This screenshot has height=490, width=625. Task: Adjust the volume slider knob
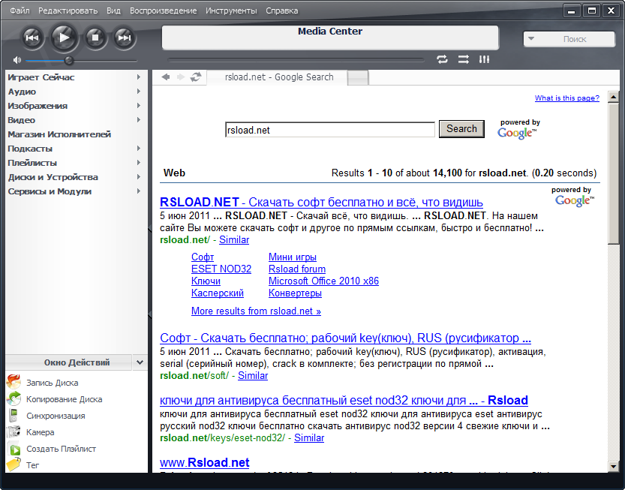pos(68,61)
